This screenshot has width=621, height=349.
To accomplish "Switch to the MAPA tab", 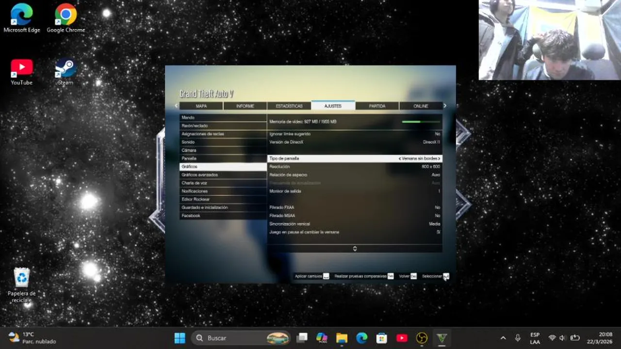I will [x=201, y=106].
